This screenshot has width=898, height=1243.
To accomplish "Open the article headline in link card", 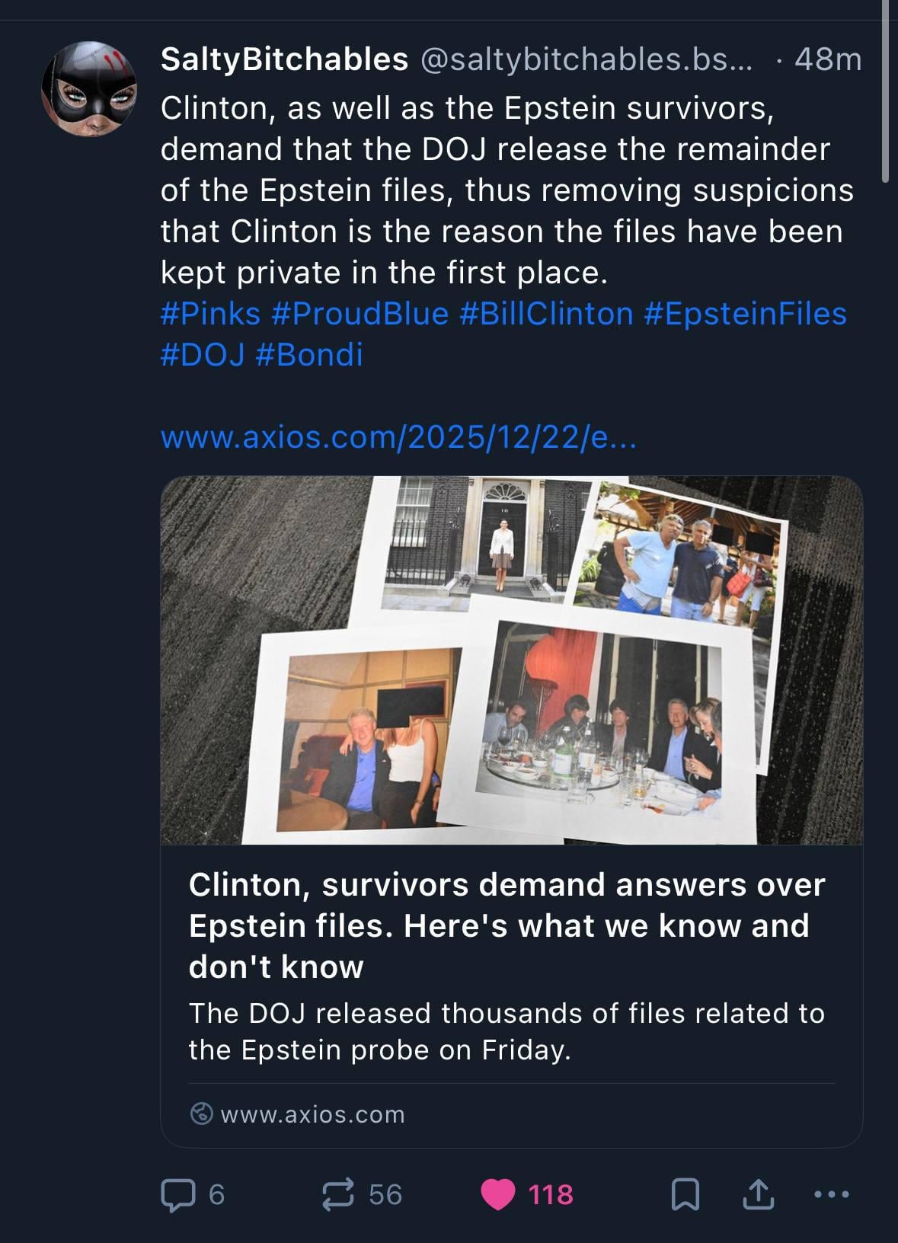I will [x=507, y=925].
